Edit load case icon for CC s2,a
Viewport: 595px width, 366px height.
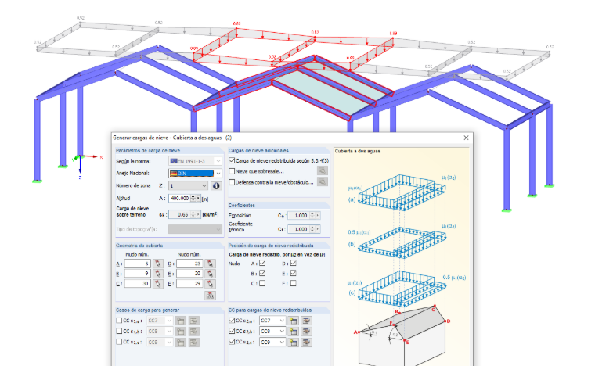pyautogui.click(x=306, y=321)
